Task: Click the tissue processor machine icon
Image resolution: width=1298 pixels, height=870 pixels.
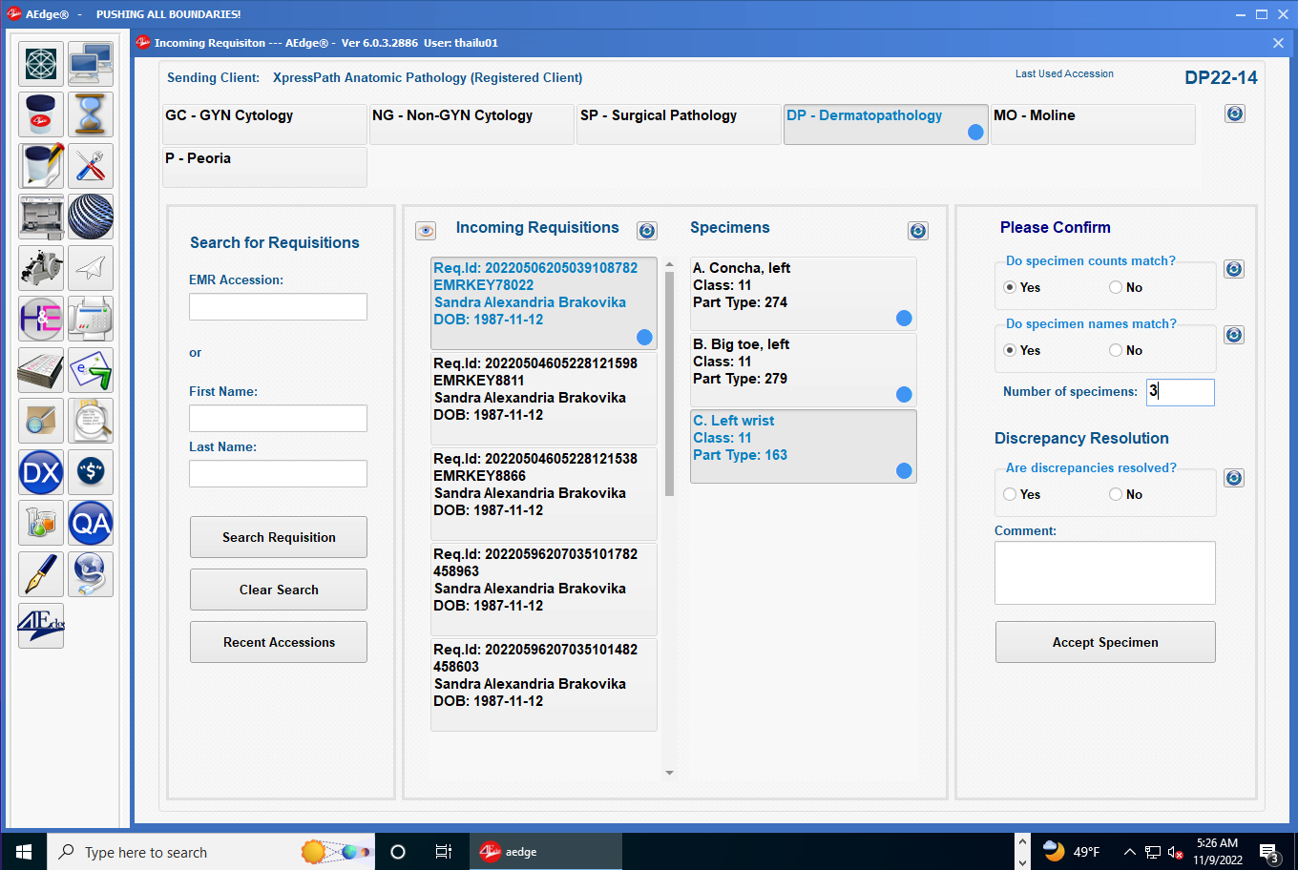Action: click(x=41, y=217)
